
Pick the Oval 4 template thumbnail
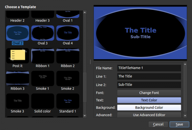68,33
